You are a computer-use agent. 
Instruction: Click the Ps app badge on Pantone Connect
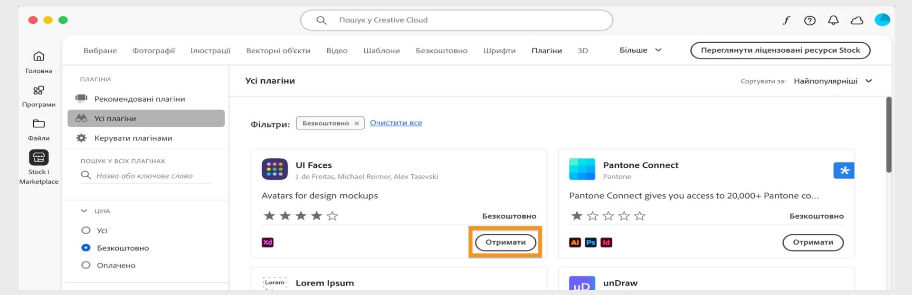pos(590,242)
